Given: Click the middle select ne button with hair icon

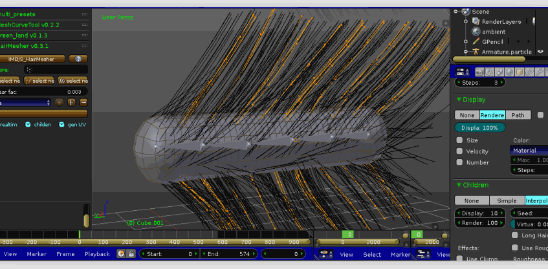Looking at the screenshot, I should (x=39, y=81).
